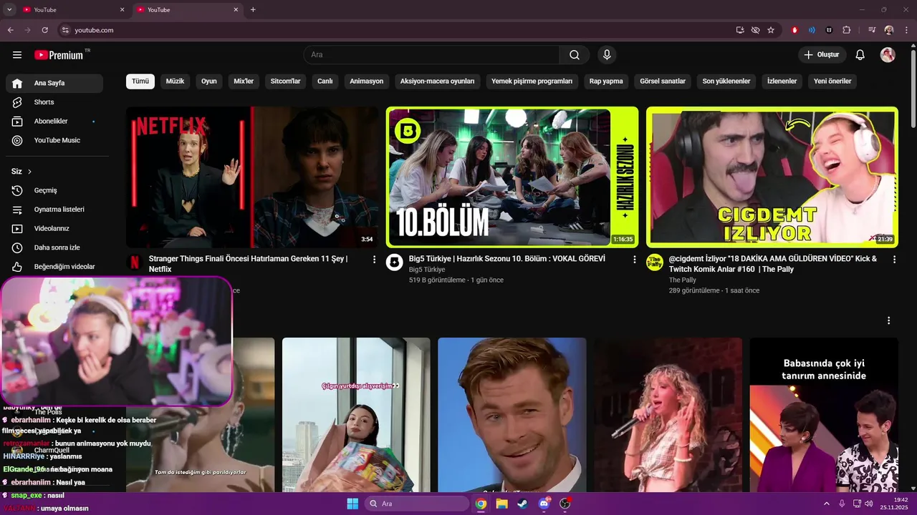Click the Oluştur create button
The width and height of the screenshot is (917, 515).
[x=822, y=55]
